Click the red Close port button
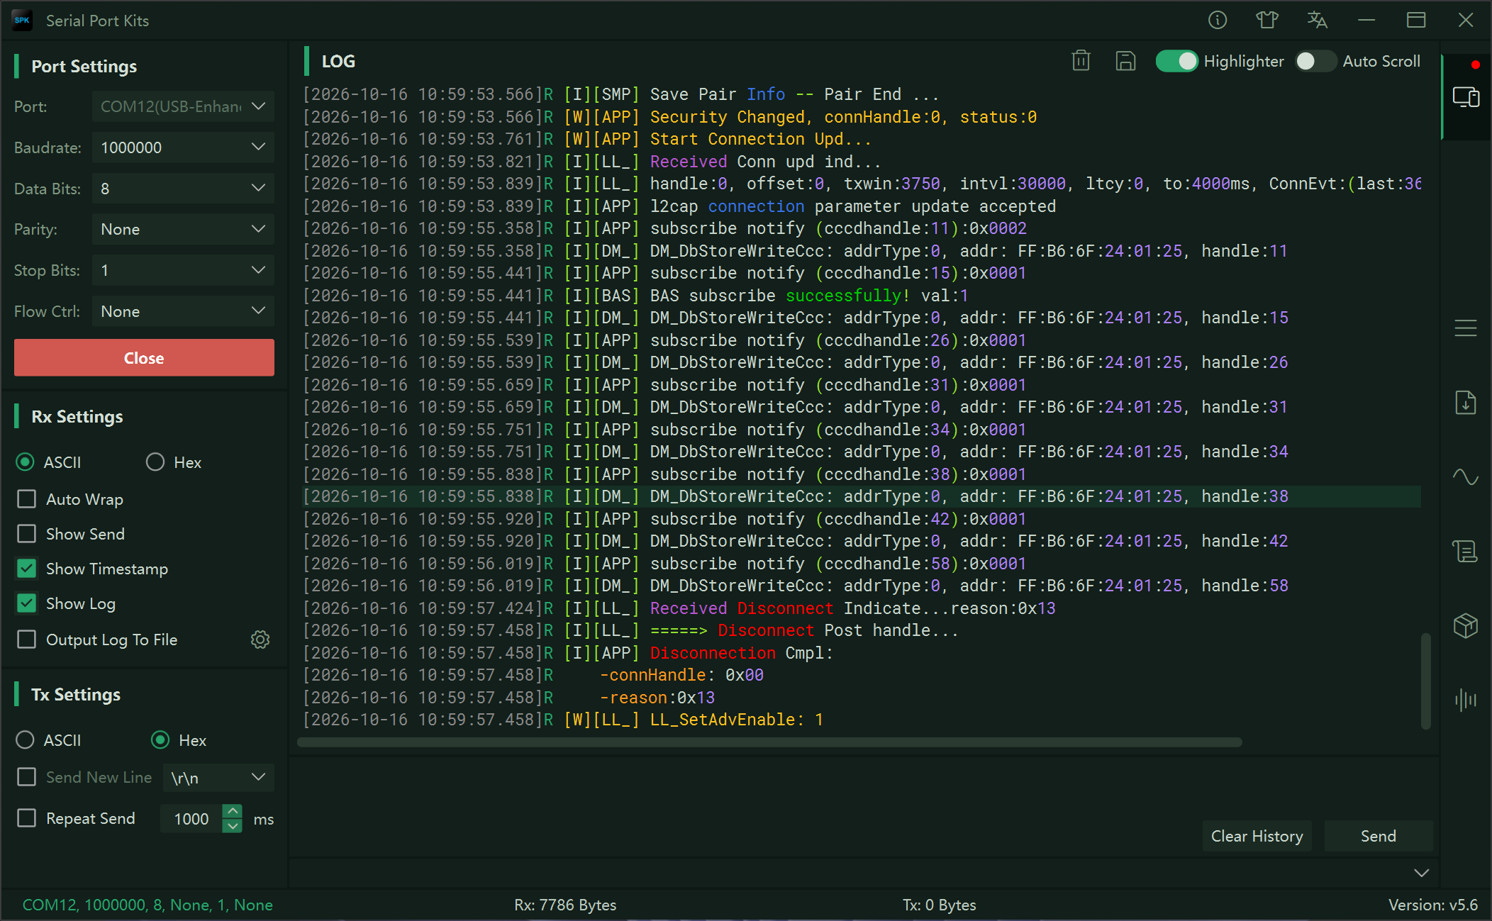Viewport: 1492px width, 921px height. pos(144,357)
